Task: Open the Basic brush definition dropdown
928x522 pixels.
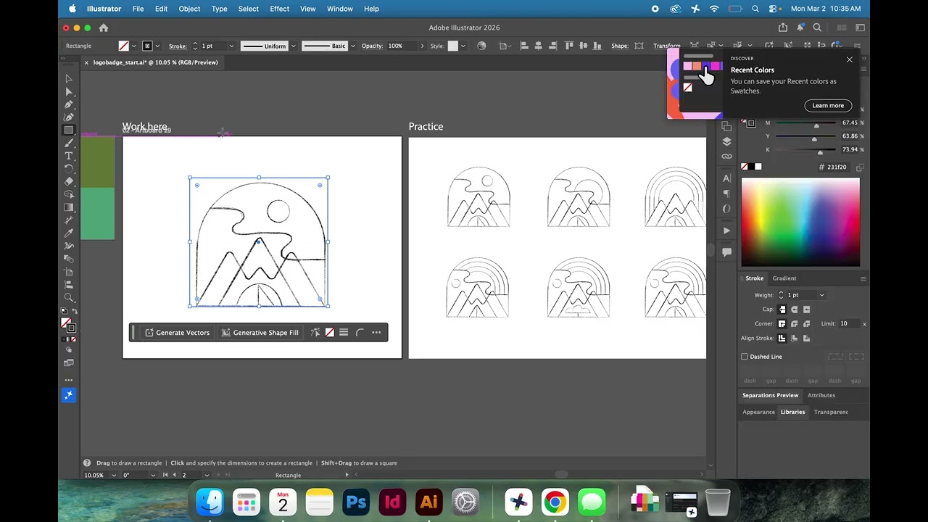Action: tap(352, 46)
